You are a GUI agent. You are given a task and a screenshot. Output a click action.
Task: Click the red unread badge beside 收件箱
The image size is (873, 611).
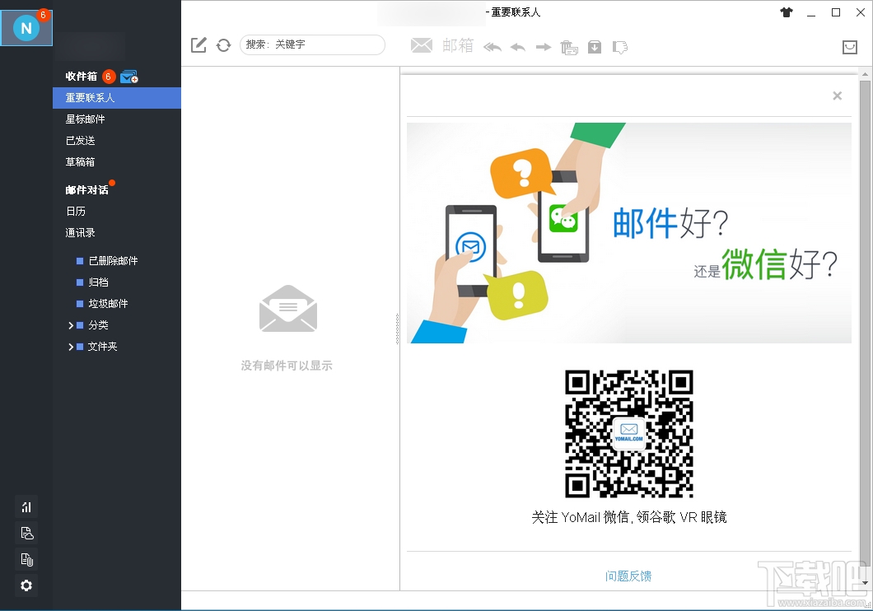[x=109, y=77]
